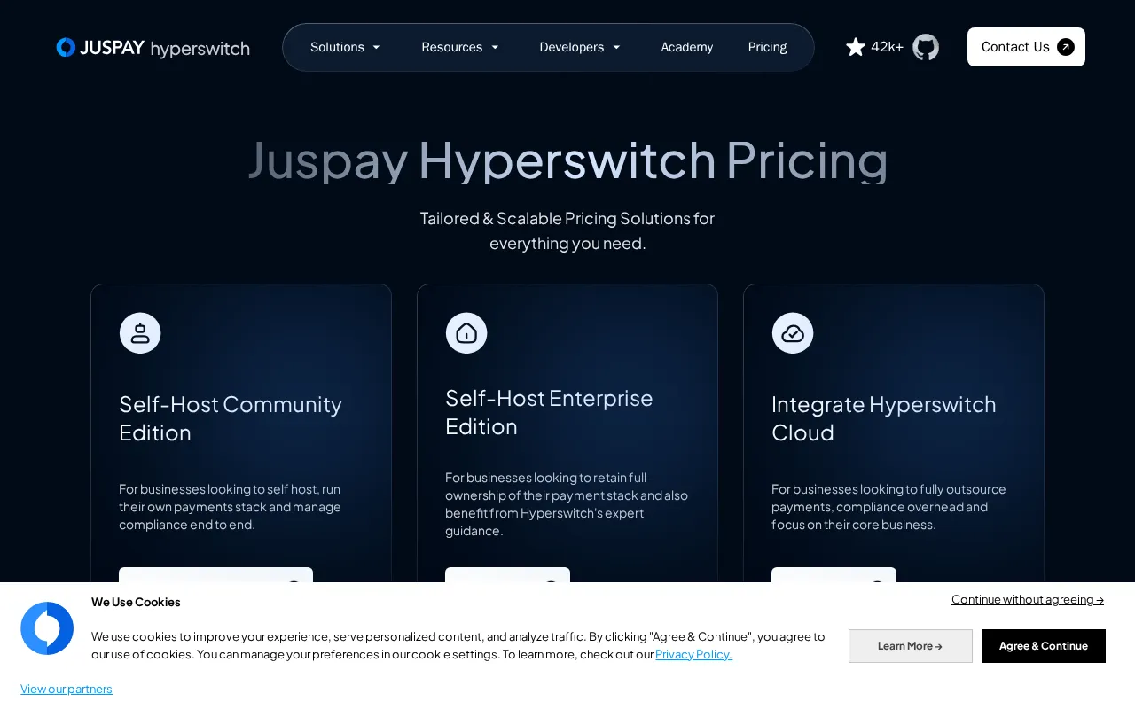Click the star icon beside 42k+
Viewport: 1135px width, 709px height.
click(x=856, y=47)
